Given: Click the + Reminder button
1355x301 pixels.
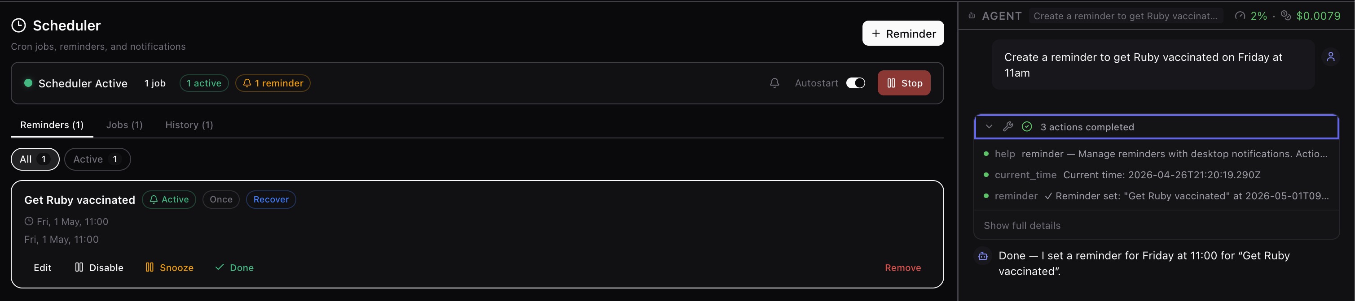Looking at the screenshot, I should tap(902, 34).
